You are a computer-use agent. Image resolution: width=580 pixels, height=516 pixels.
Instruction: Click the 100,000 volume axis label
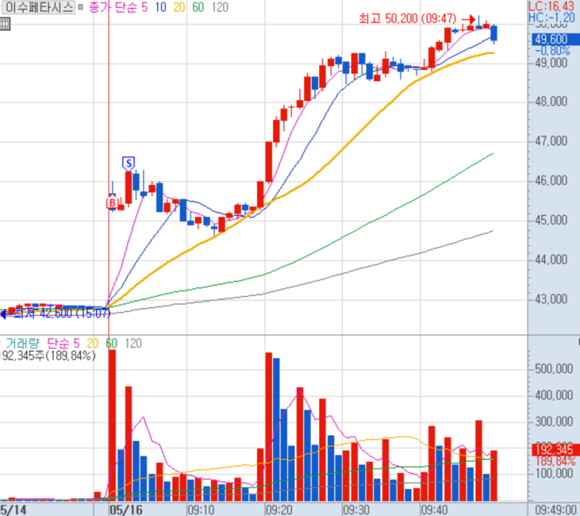[x=554, y=474]
